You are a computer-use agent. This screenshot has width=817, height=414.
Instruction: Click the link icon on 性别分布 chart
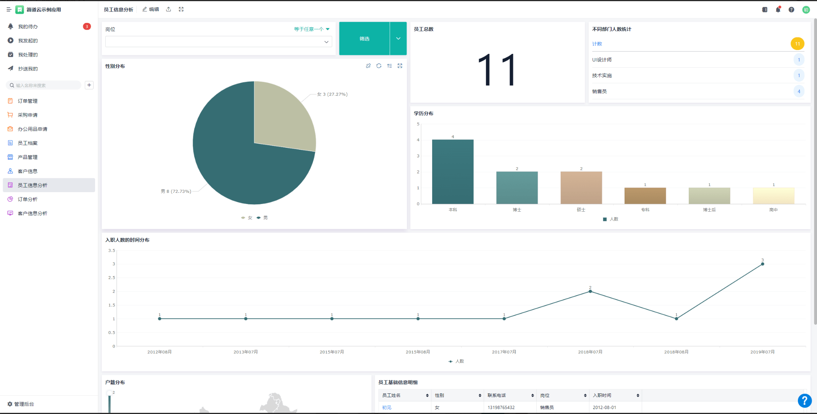[368, 66]
